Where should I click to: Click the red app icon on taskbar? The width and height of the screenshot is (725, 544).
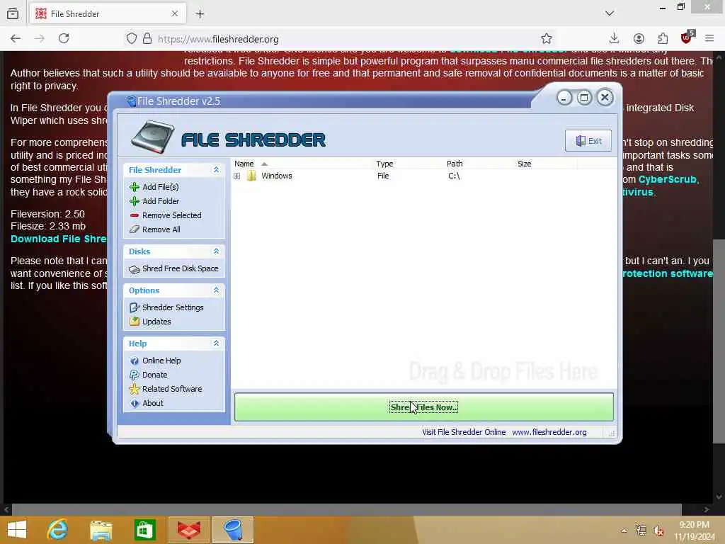coord(189,530)
